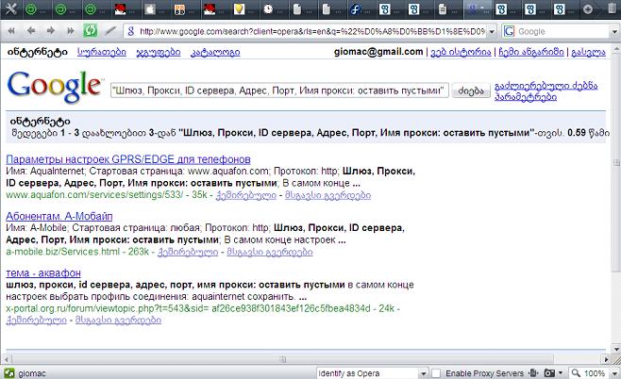Image resolution: width=621 pixels, height=379 pixels.
Task: Open result Параметры настроек GPRS/EDGE для телефонов
Action: tap(128, 159)
